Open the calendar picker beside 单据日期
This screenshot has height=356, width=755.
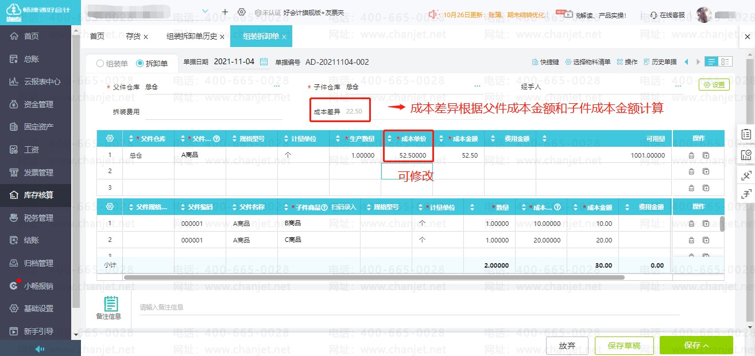264,62
